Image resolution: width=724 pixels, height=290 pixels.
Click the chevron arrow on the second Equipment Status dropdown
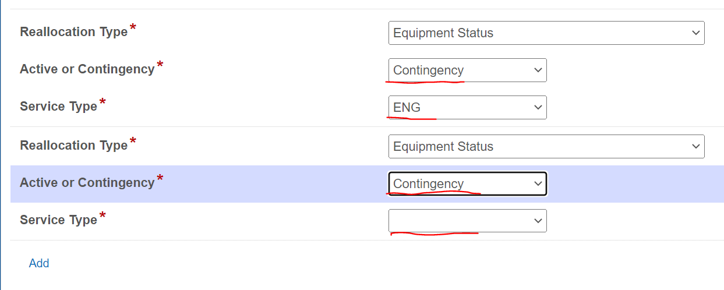tap(695, 147)
